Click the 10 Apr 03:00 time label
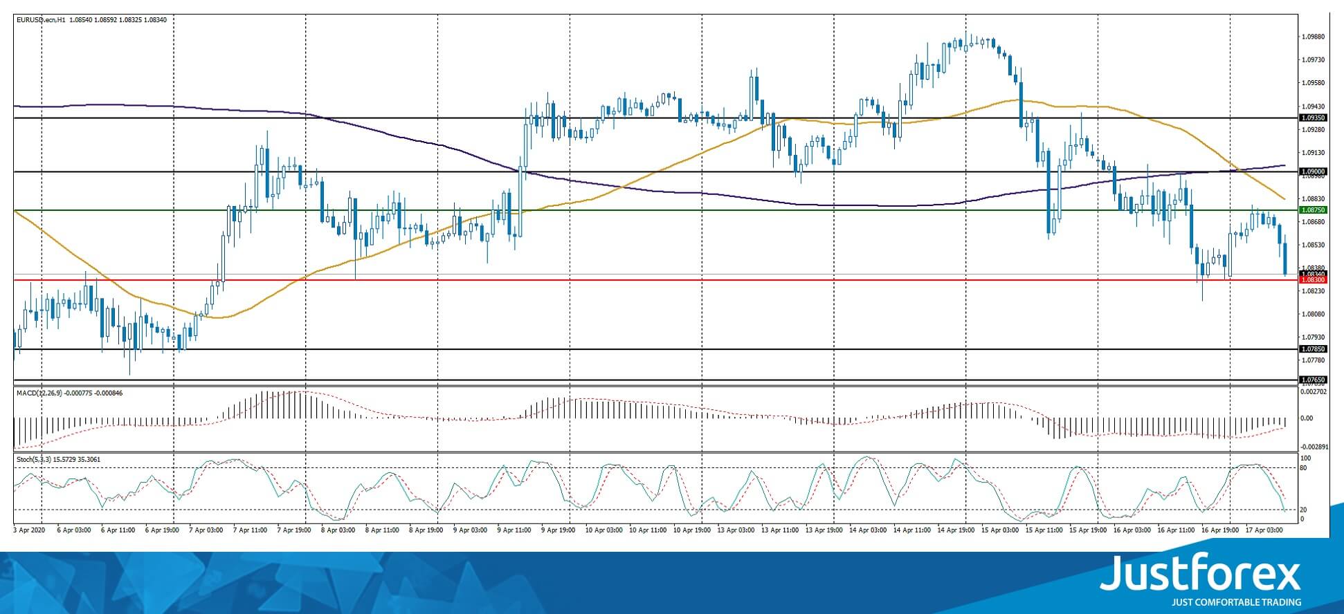Image resolution: width=1344 pixels, height=614 pixels. coord(605,530)
